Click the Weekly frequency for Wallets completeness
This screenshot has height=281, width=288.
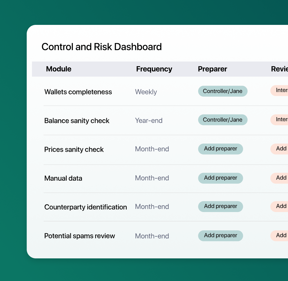146,92
